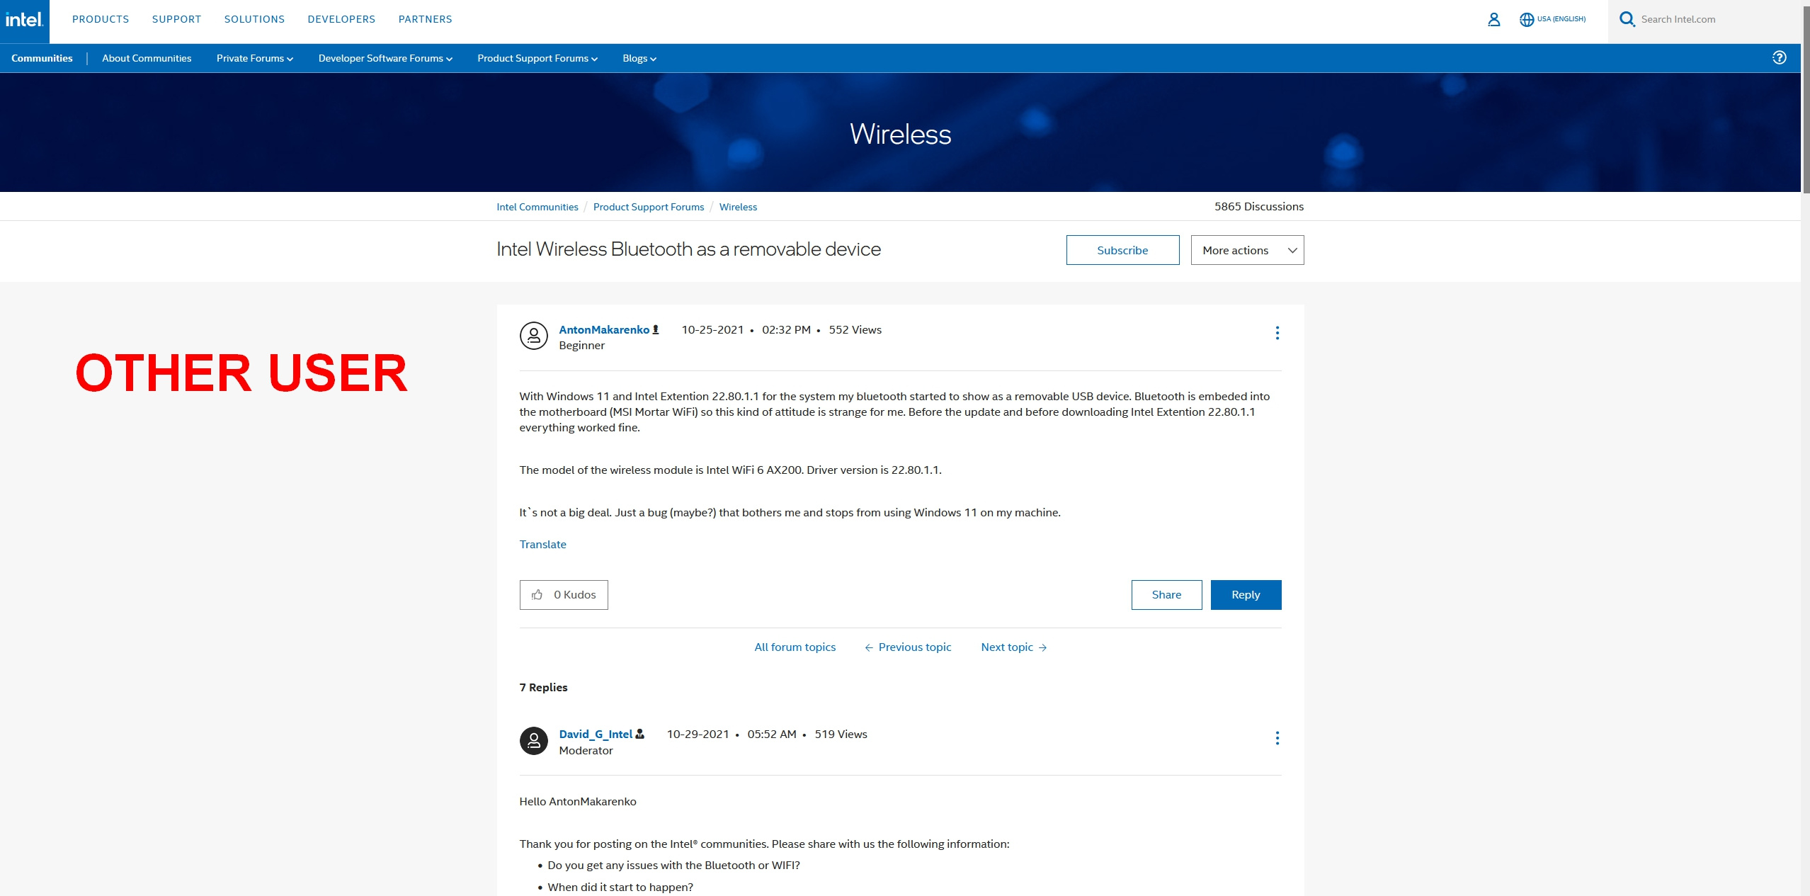The width and height of the screenshot is (1810, 896).
Task: Go to Next topic link
Action: [1013, 647]
